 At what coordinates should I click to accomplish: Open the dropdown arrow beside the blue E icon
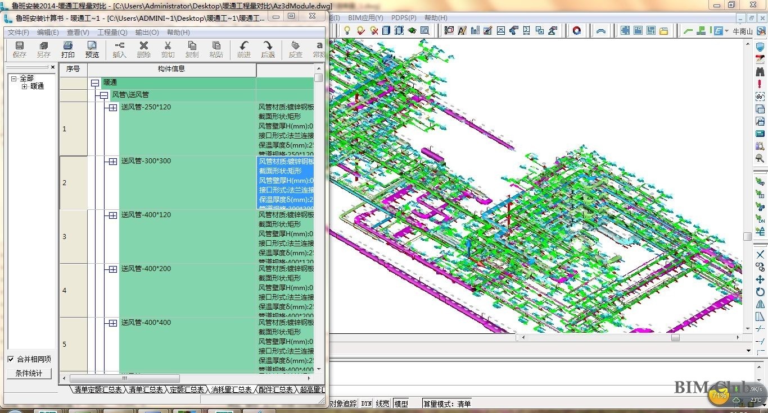click(x=727, y=31)
